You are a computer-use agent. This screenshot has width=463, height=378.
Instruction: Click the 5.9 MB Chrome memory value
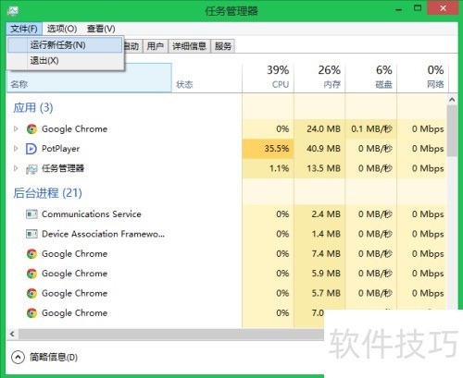click(326, 274)
